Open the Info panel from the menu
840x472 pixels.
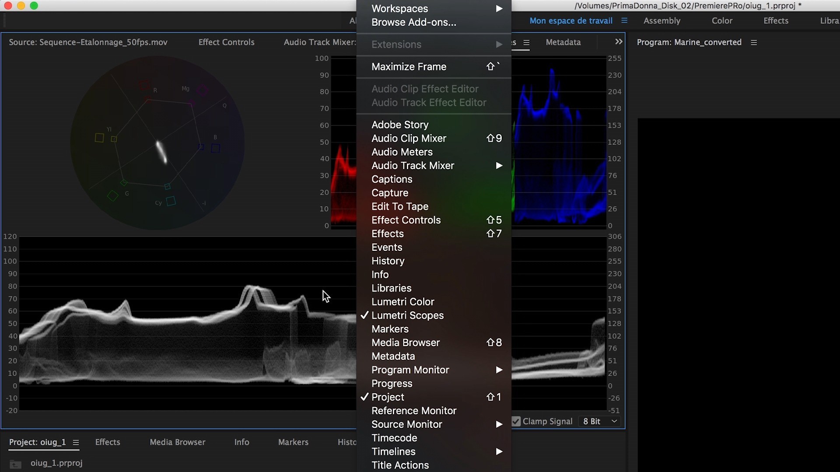pos(434,274)
